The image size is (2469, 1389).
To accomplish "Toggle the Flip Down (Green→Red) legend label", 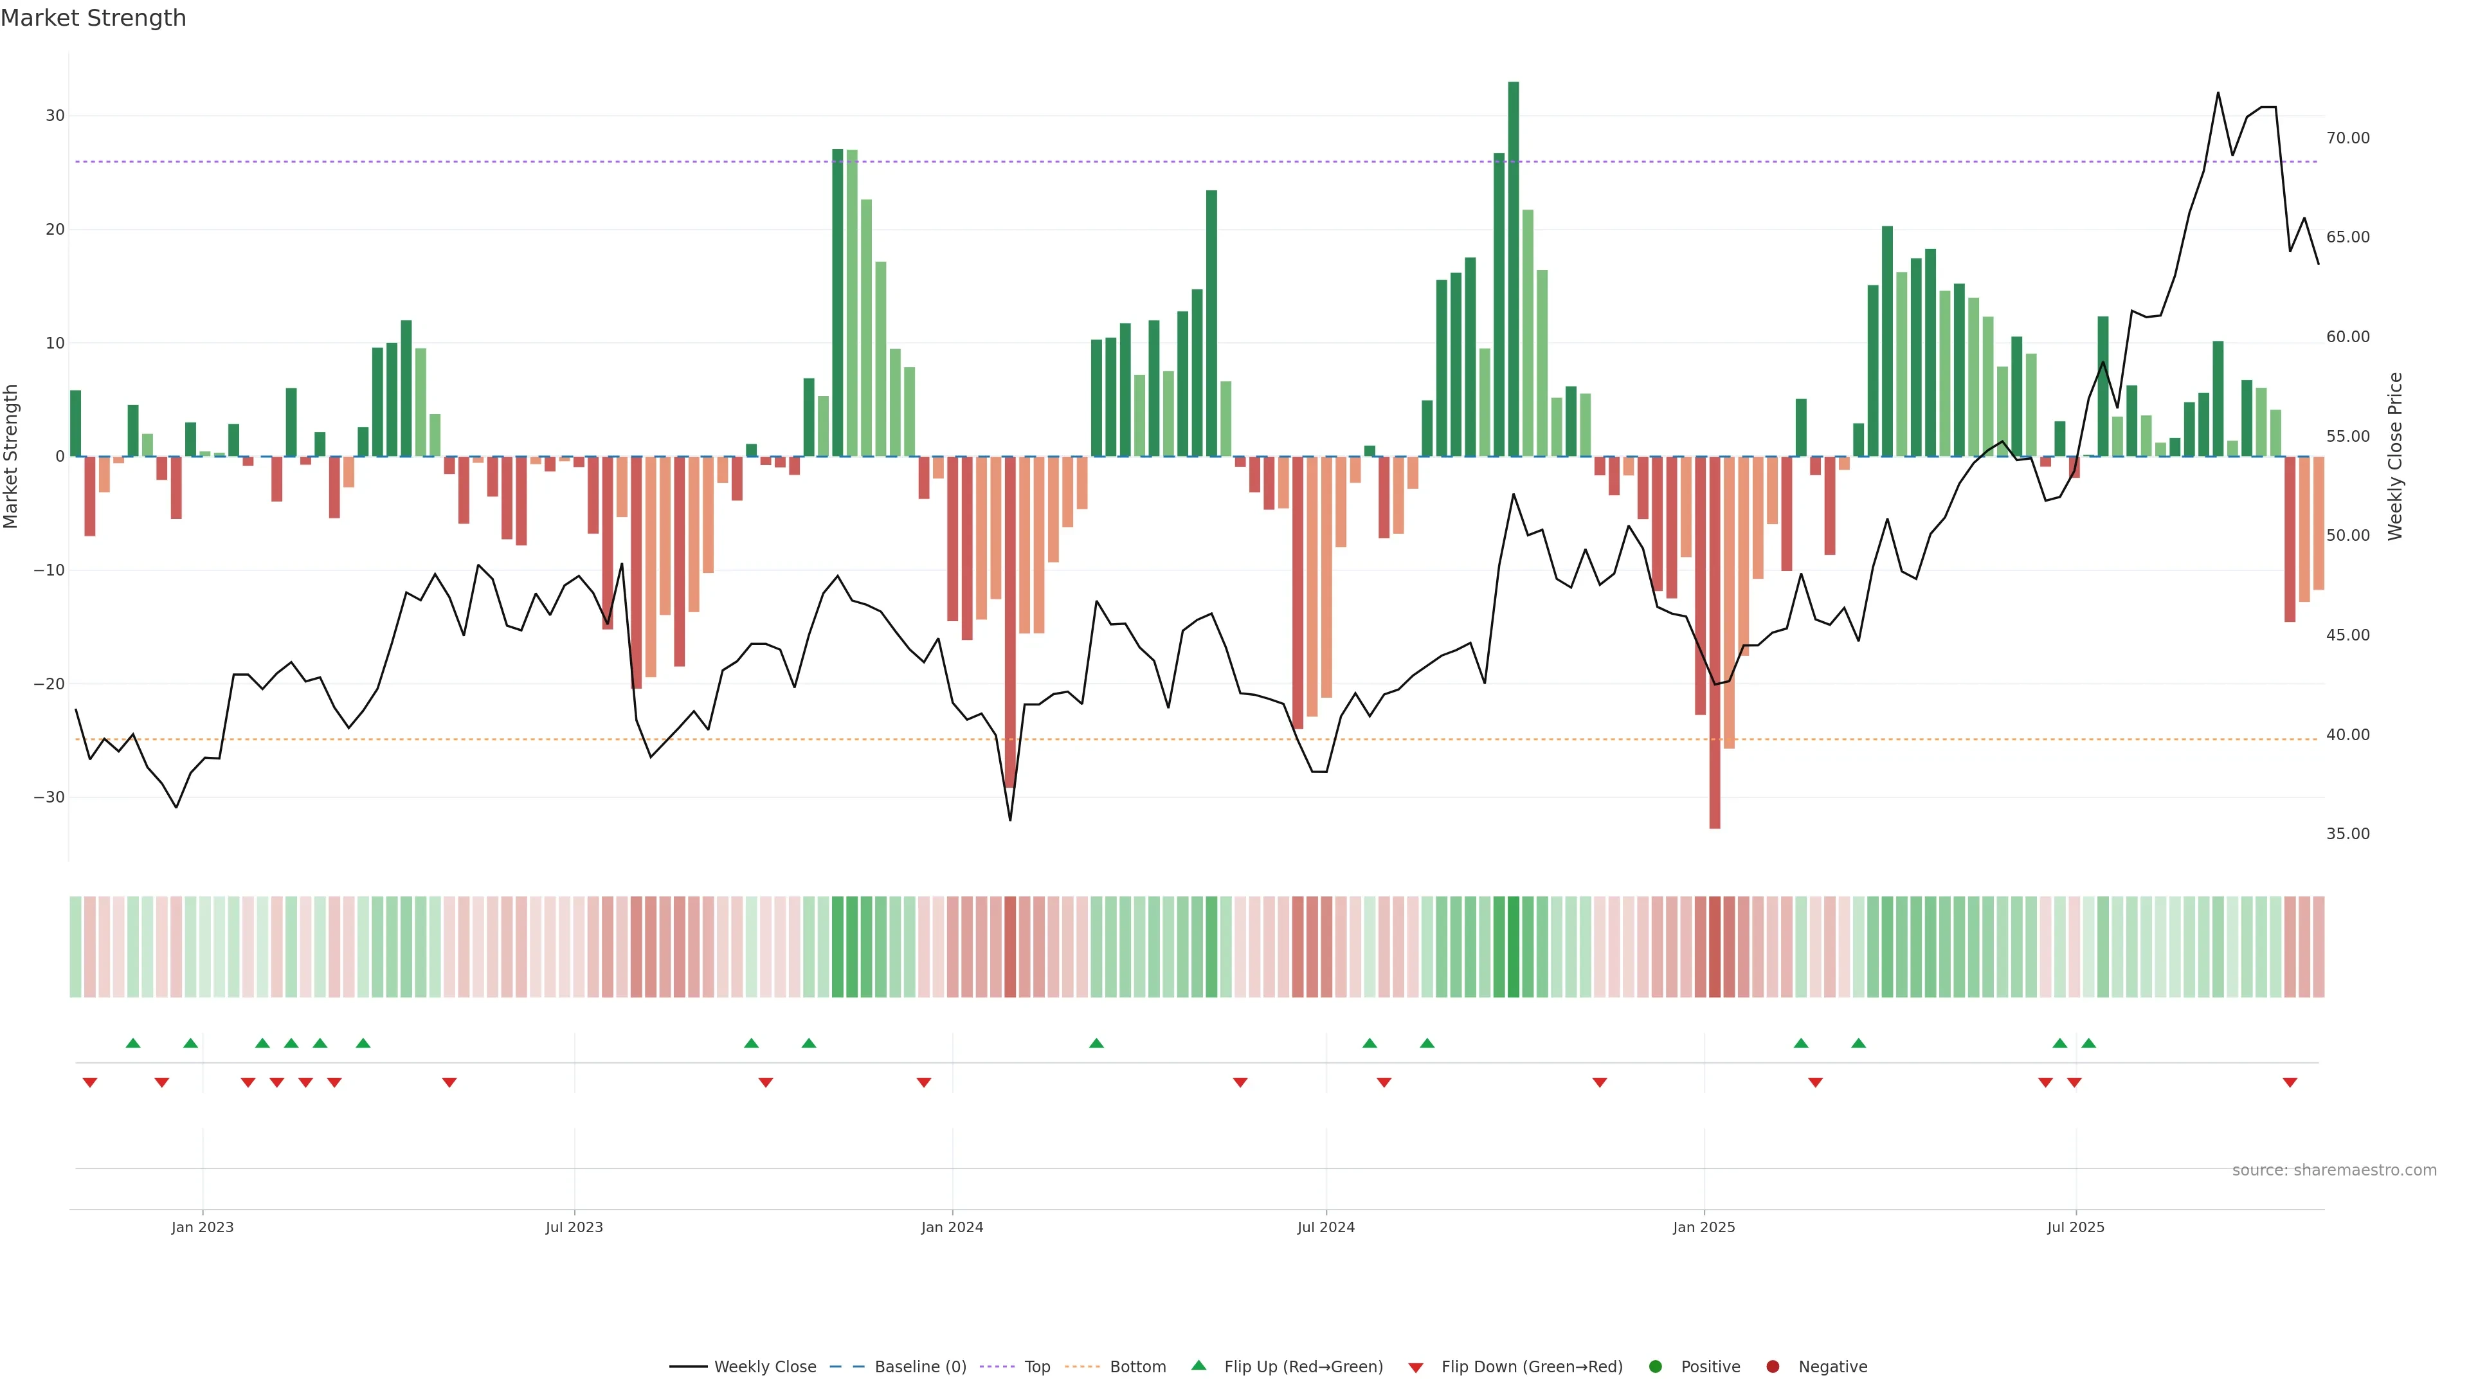I will (1532, 1367).
